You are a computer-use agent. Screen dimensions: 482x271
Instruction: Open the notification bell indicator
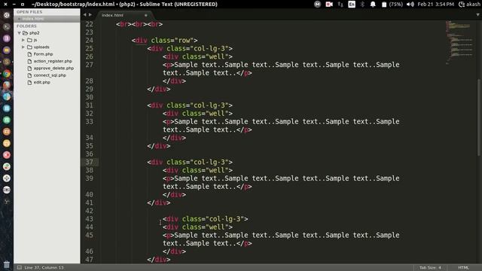373,5
